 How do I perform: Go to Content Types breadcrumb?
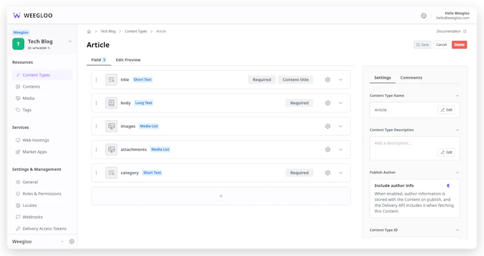[136, 31]
